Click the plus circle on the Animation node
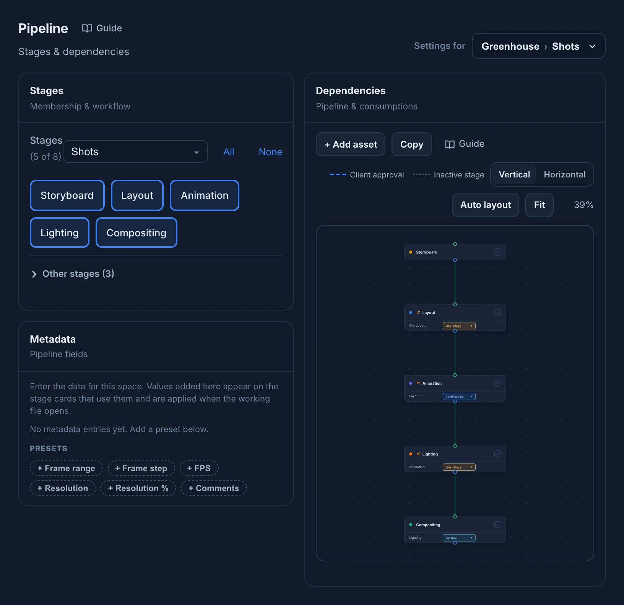624x605 pixels. pos(498,383)
